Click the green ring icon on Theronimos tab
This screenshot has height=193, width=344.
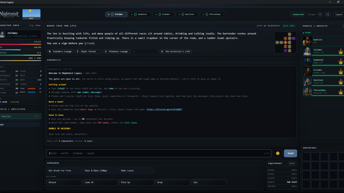[207, 14]
